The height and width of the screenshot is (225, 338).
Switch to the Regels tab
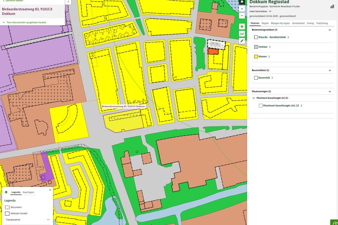click(x=265, y=23)
